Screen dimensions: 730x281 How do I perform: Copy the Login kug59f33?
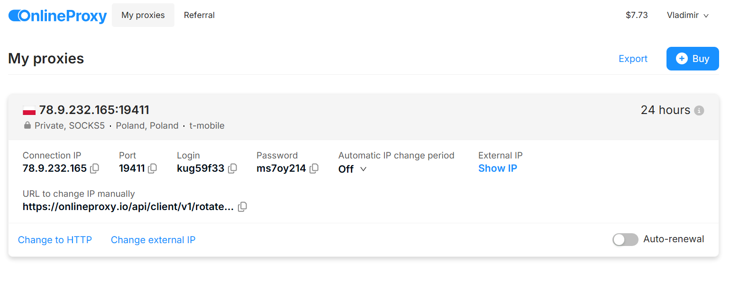(232, 168)
